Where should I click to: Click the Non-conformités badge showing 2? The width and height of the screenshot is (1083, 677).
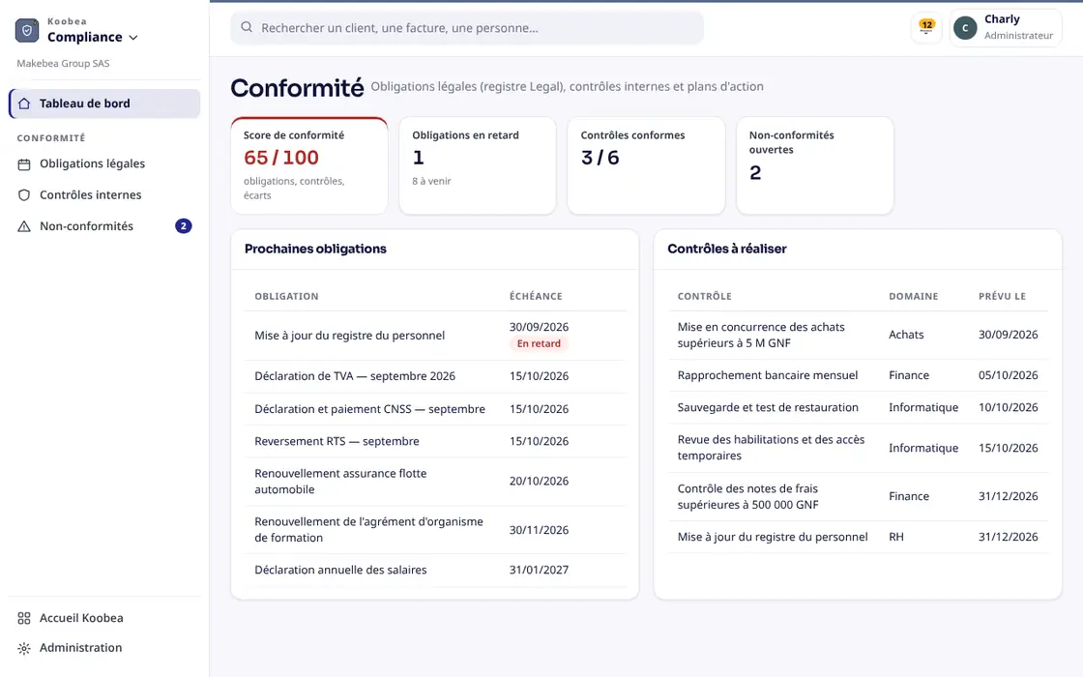pos(183,226)
